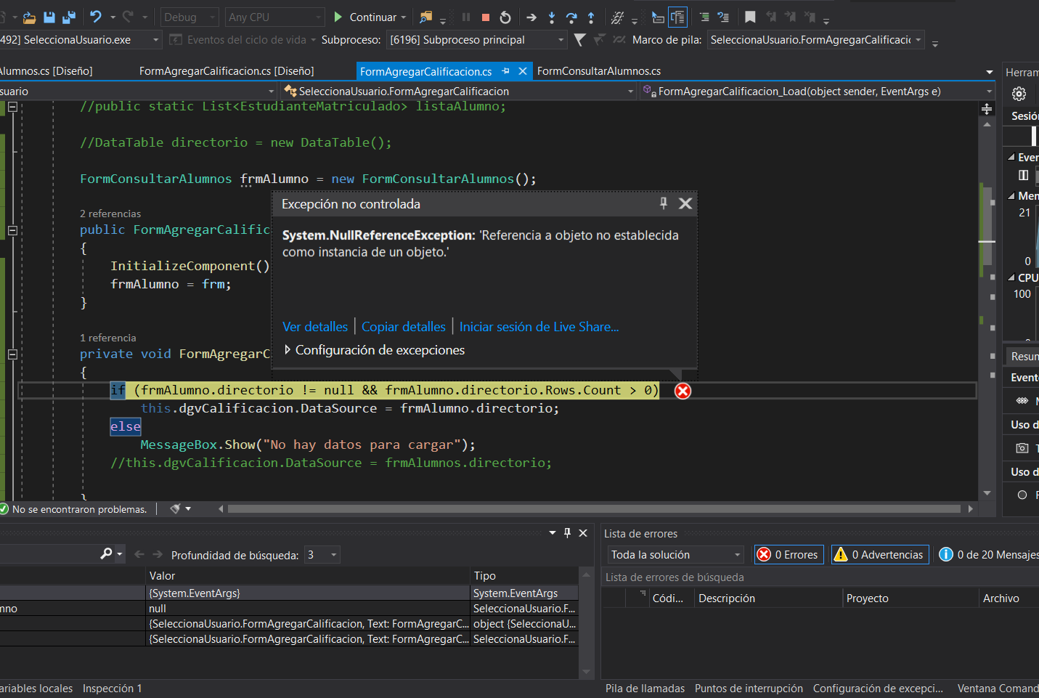The image size is (1039, 698).
Task: Toggle 0 de 20 Mensajes filter
Action: coord(987,554)
